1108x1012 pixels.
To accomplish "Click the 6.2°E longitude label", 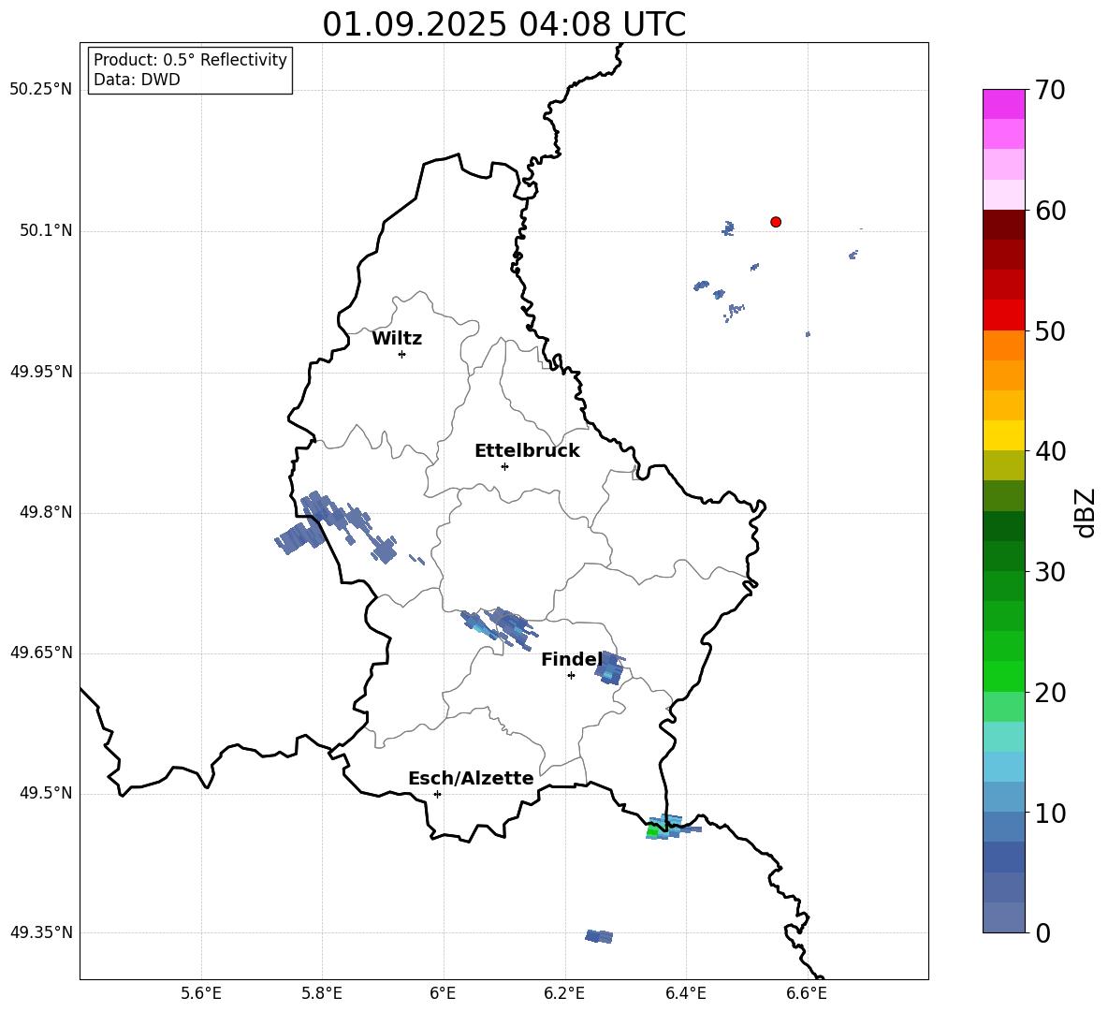I will coord(564,993).
